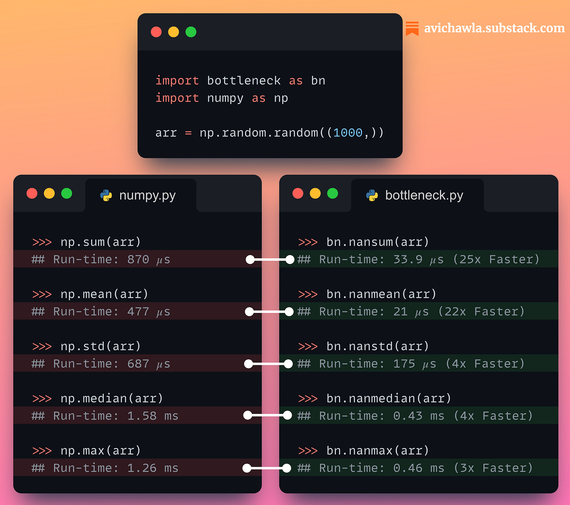
Task: Expand the bn.nanstd run-time highlighted row
Action: click(411, 363)
